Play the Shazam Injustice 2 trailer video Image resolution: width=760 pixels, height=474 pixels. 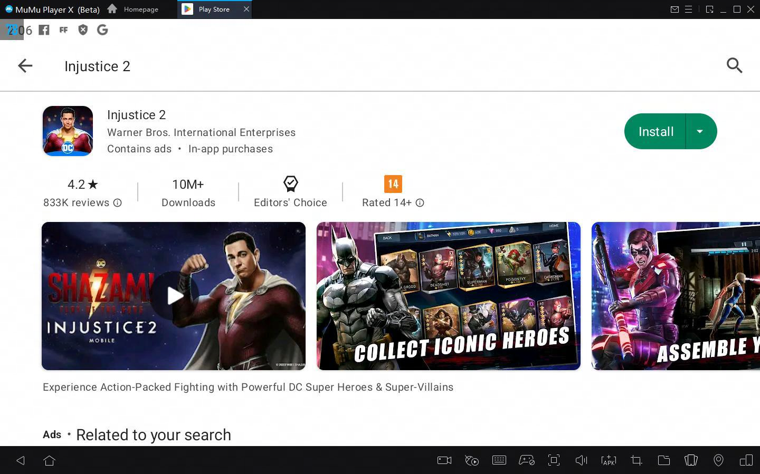(174, 296)
